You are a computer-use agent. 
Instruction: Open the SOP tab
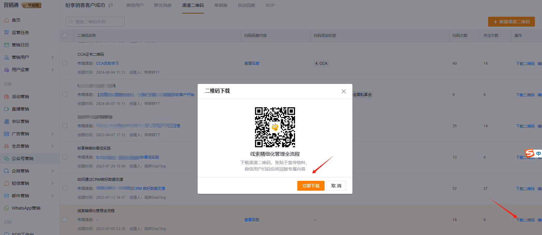[270, 5]
